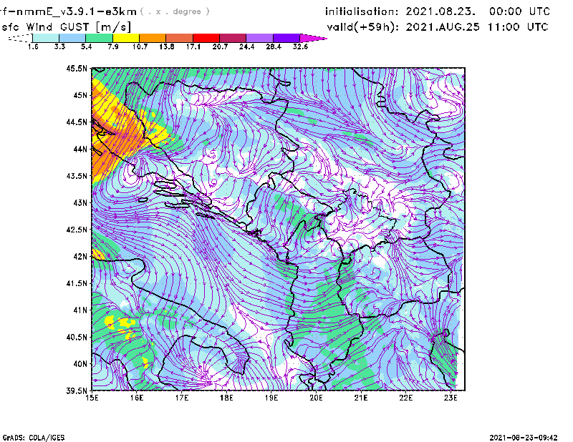The width and height of the screenshot is (573, 442).
Task: Click the '2021-08-23-09:42' timestamp
Action: [524, 438]
